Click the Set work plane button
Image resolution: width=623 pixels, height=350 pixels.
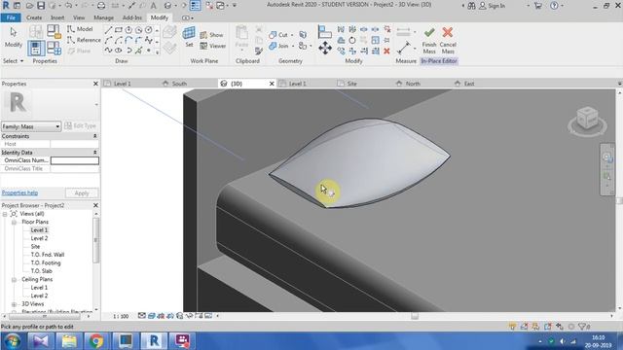[189, 37]
